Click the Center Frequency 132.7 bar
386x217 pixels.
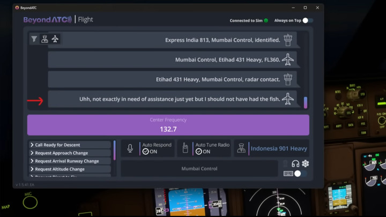tap(168, 125)
